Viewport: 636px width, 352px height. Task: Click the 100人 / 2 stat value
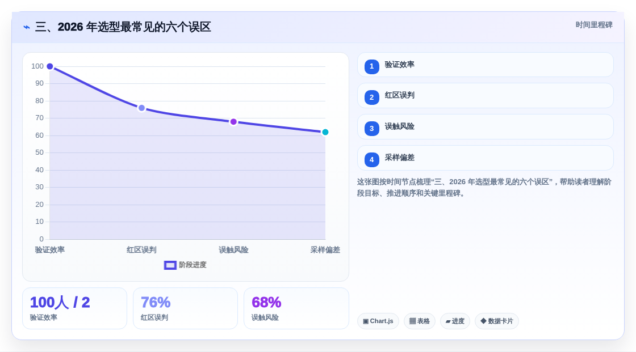point(60,303)
